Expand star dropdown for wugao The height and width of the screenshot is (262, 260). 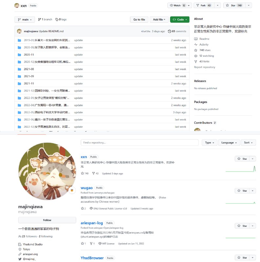(x=253, y=191)
